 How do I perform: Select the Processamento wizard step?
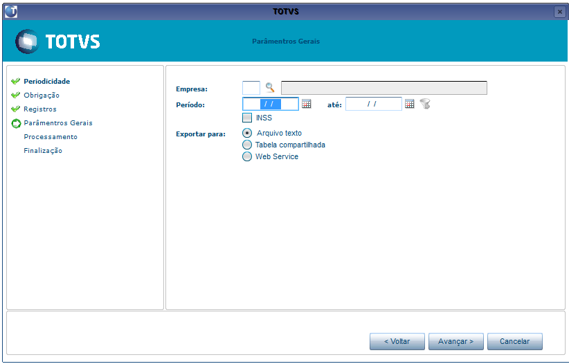[51, 137]
